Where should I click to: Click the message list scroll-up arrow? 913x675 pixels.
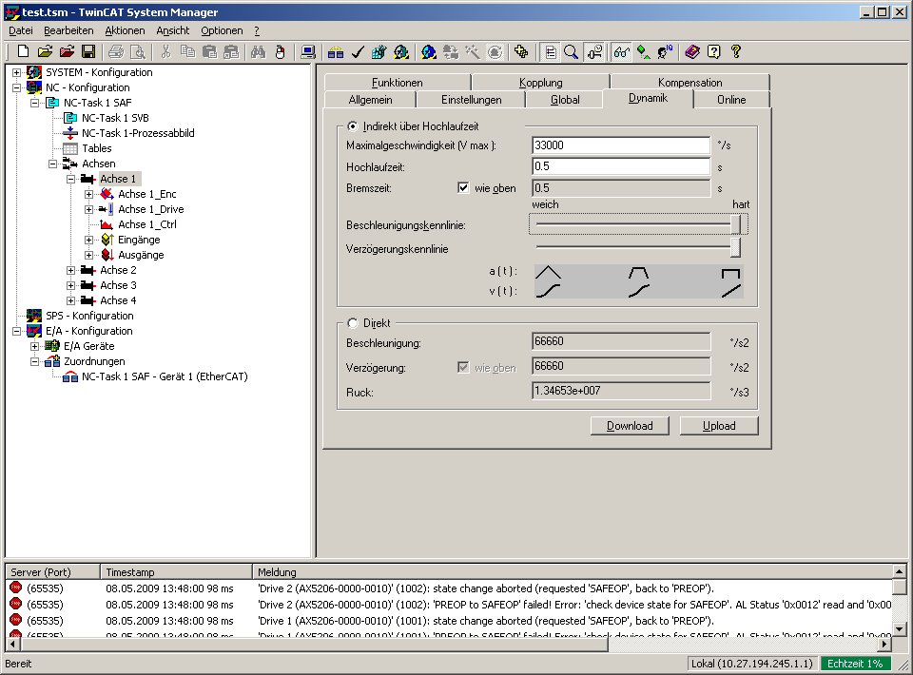click(900, 571)
